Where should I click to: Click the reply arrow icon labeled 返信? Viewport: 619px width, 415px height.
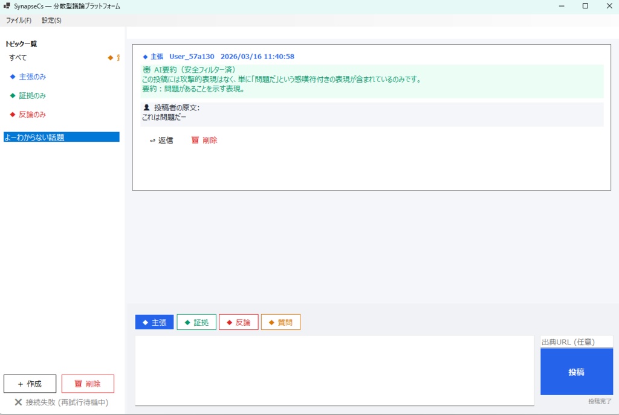pos(154,140)
